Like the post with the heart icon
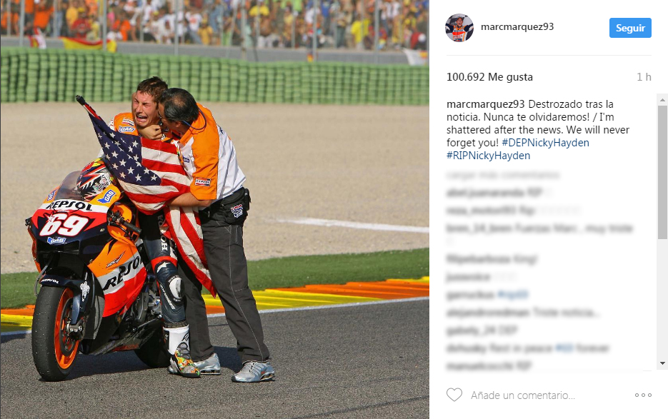 (454, 395)
